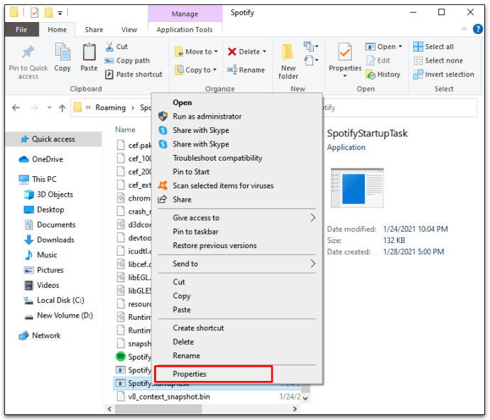Click Pin to Quick access icon
Screen dimensions: 490x420
(x=28, y=52)
